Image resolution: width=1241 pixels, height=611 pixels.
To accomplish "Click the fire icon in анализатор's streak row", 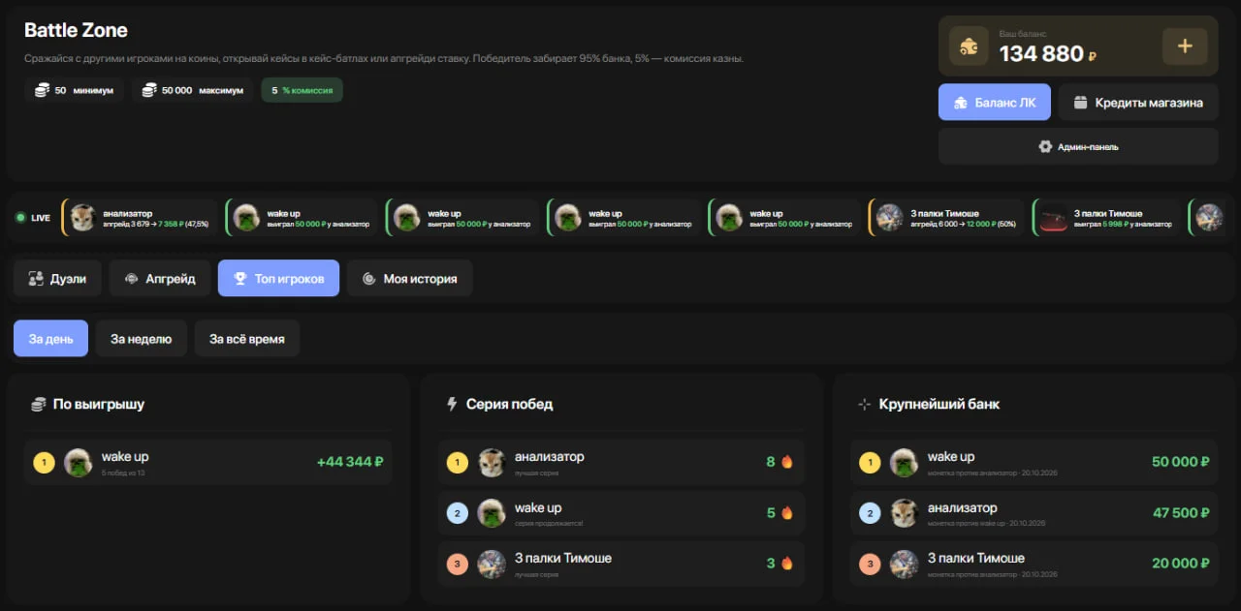I will [x=787, y=462].
